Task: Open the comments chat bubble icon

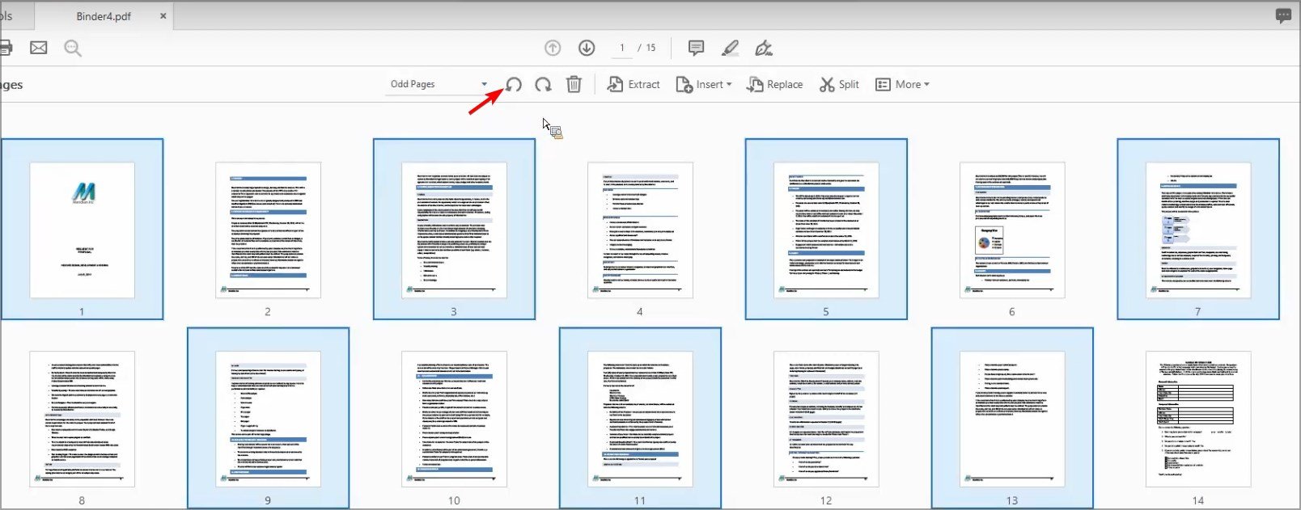Action: [x=1283, y=16]
